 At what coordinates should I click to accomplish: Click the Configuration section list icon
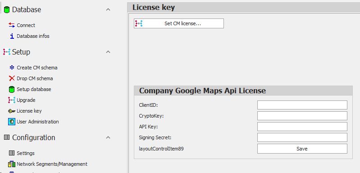pyautogui.click(x=7, y=137)
